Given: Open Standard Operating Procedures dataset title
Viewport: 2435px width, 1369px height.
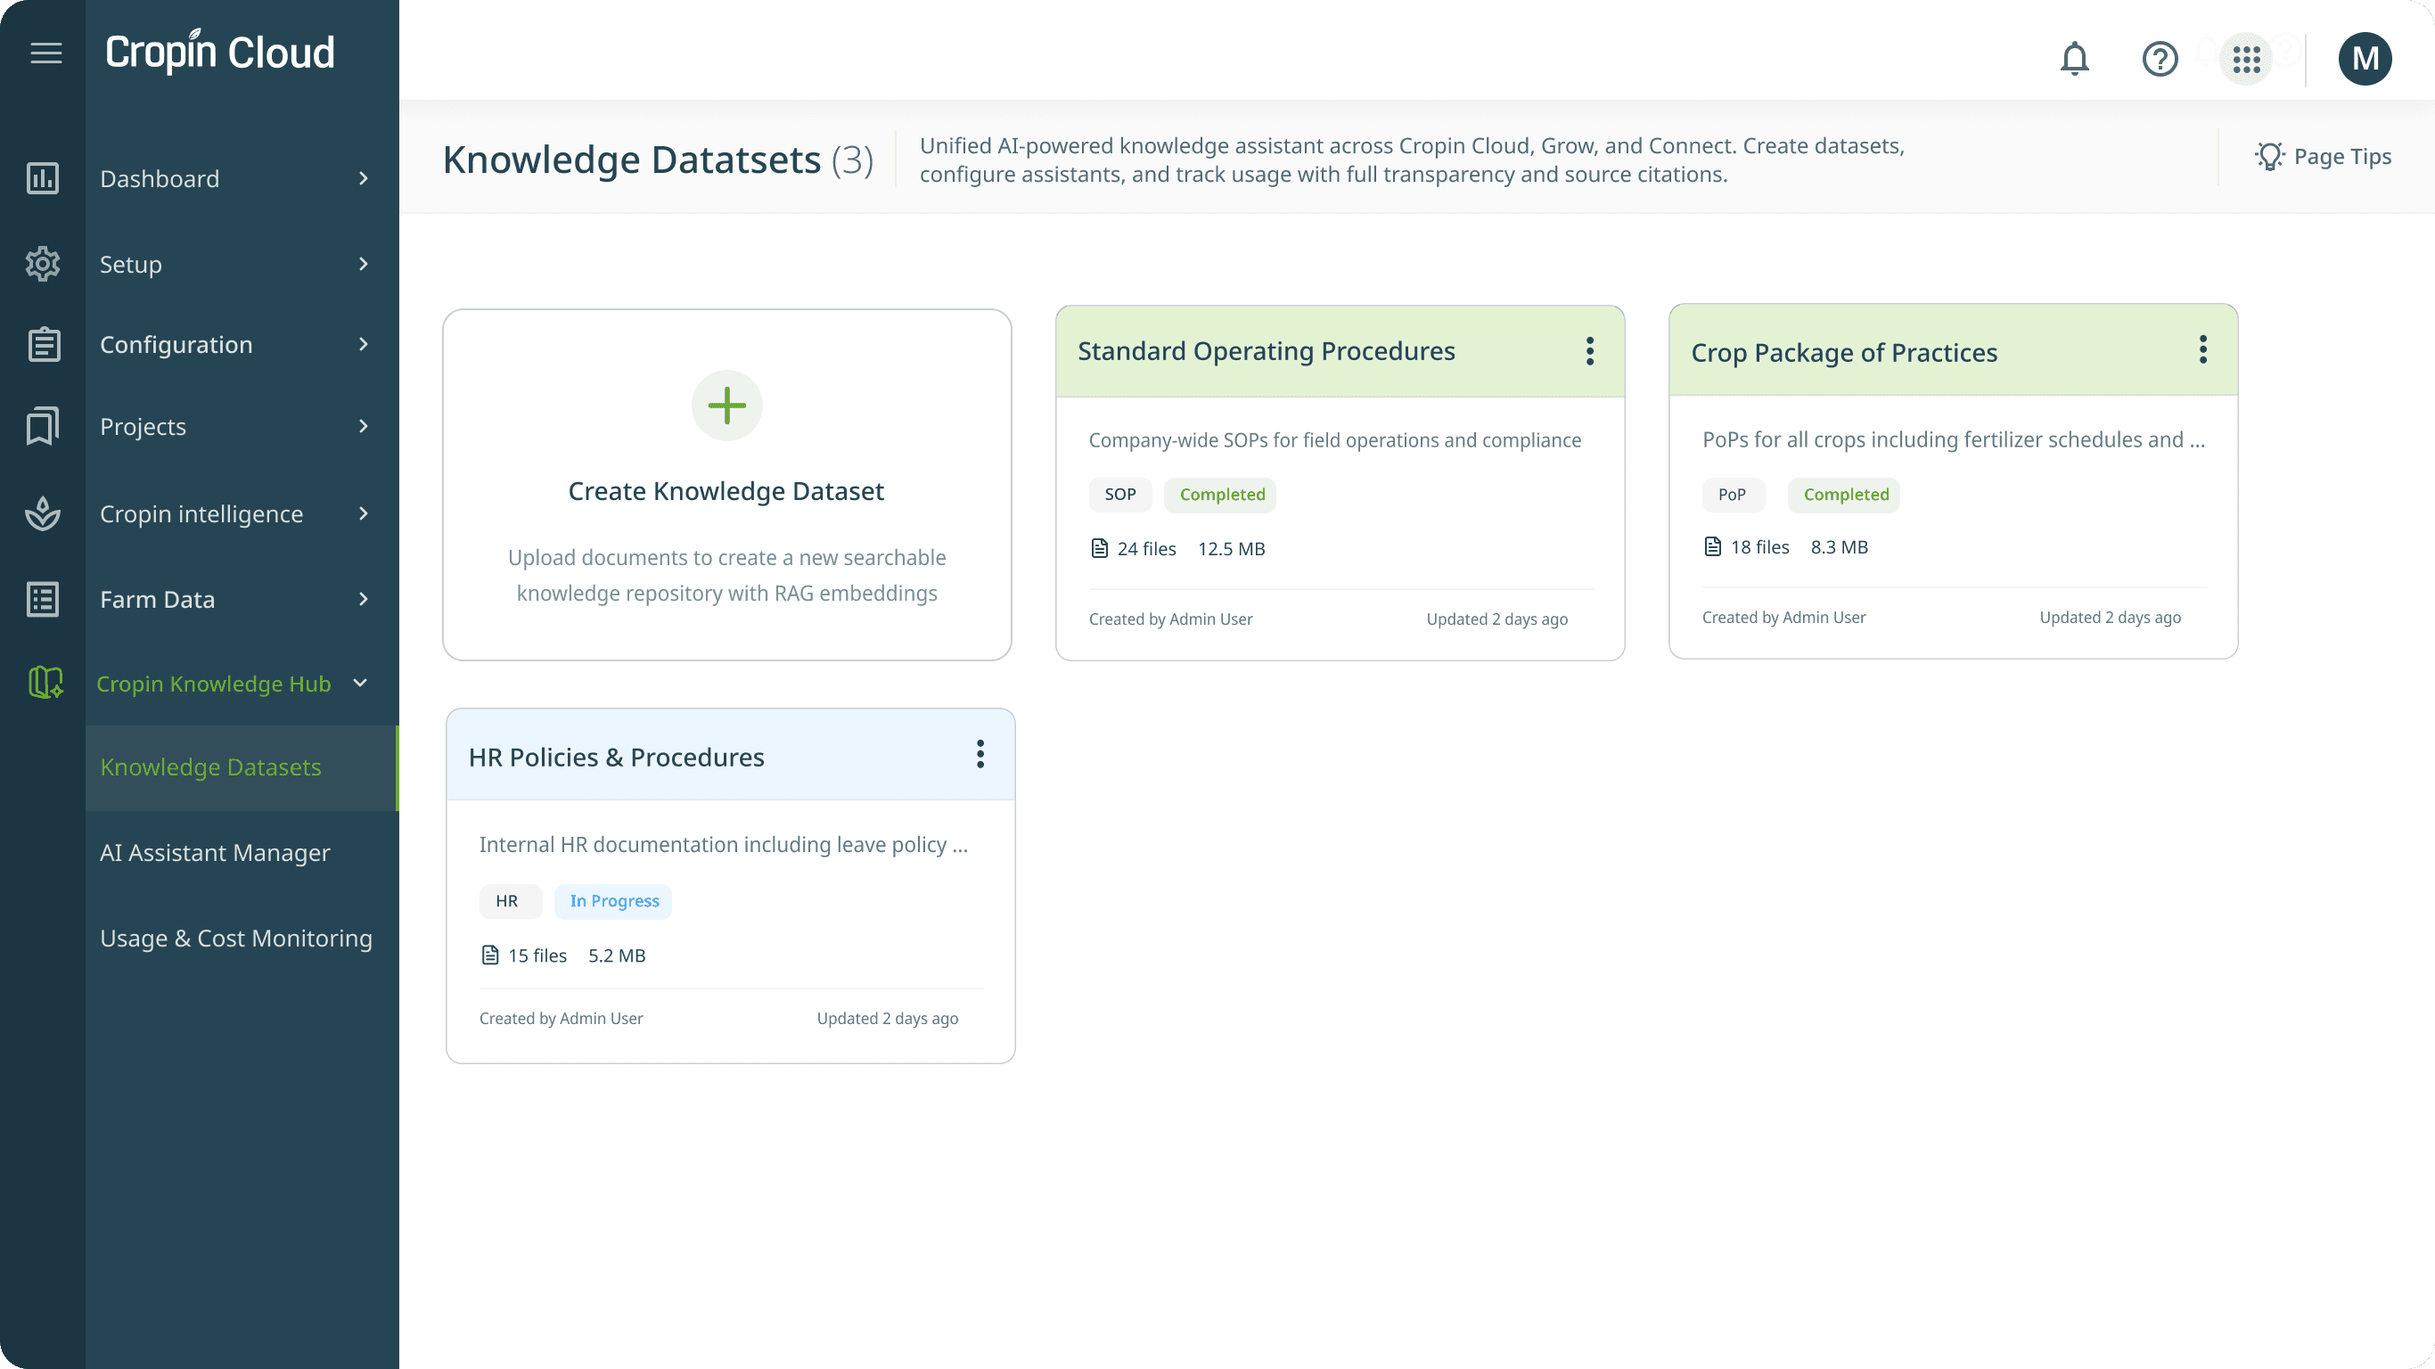Looking at the screenshot, I should coord(1267,351).
